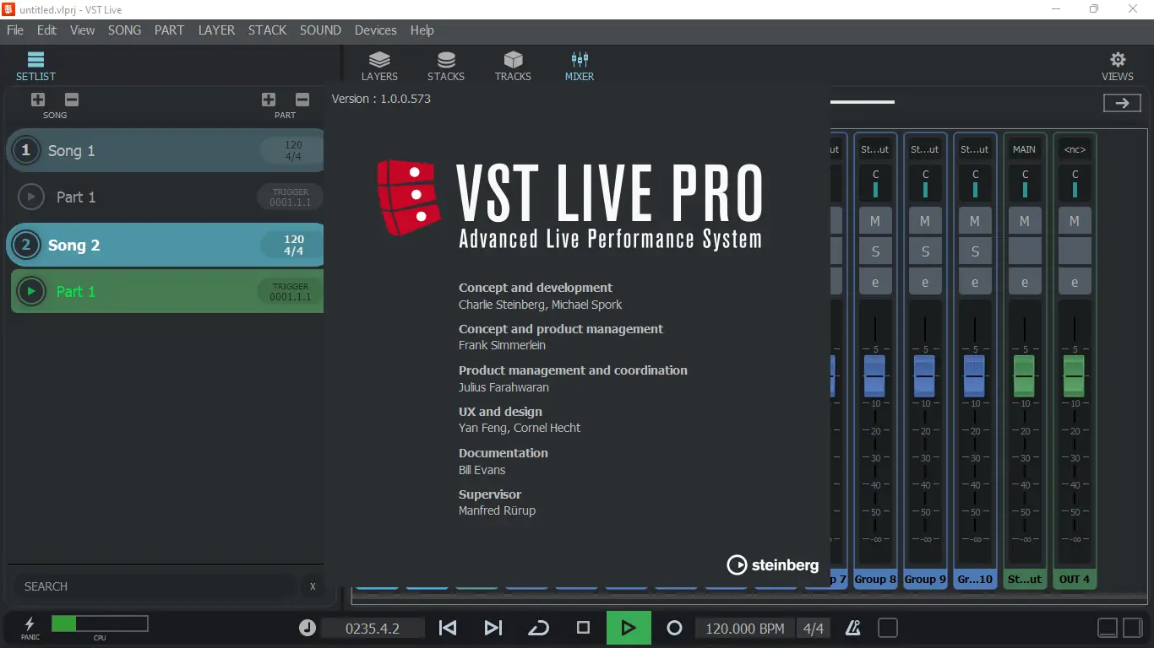Toggle the metronome click icon
This screenshot has width=1154, height=648.
coord(853,628)
